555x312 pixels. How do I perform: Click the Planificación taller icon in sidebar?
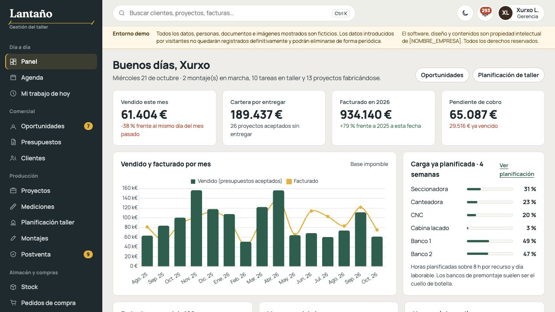click(x=13, y=222)
